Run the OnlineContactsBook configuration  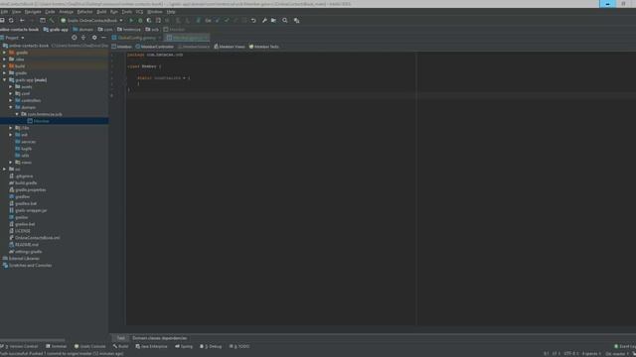click(x=131, y=20)
